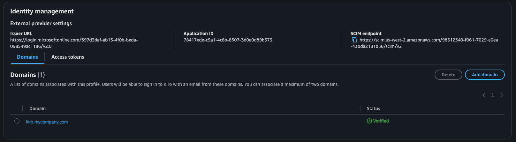The width and height of the screenshot is (516, 142).
Task: Click the green Verified checkmark icon
Action: (369, 121)
